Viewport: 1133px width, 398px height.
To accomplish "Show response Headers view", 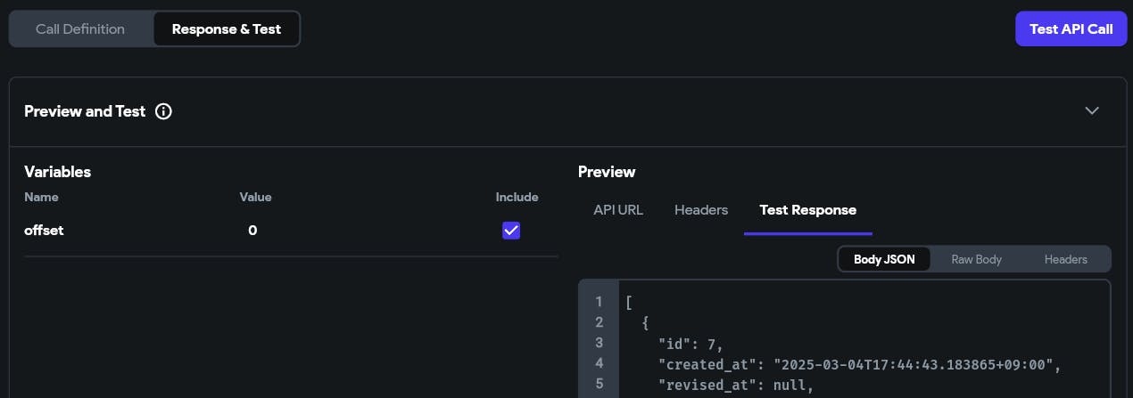I will pyautogui.click(x=1065, y=259).
